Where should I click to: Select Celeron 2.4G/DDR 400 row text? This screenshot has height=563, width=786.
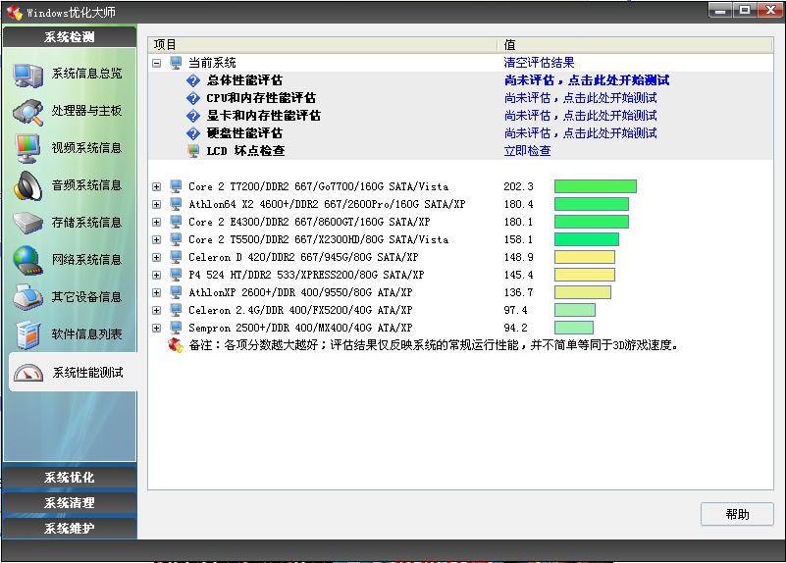click(x=300, y=310)
